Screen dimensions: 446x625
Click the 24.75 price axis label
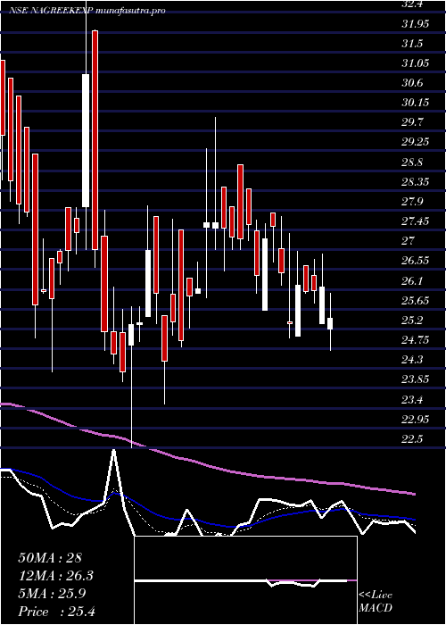416,339
